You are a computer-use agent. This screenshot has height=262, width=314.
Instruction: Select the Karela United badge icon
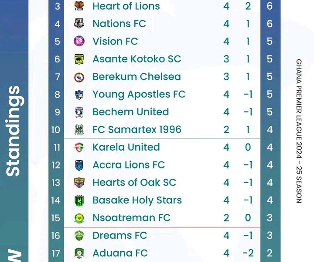pos(79,147)
